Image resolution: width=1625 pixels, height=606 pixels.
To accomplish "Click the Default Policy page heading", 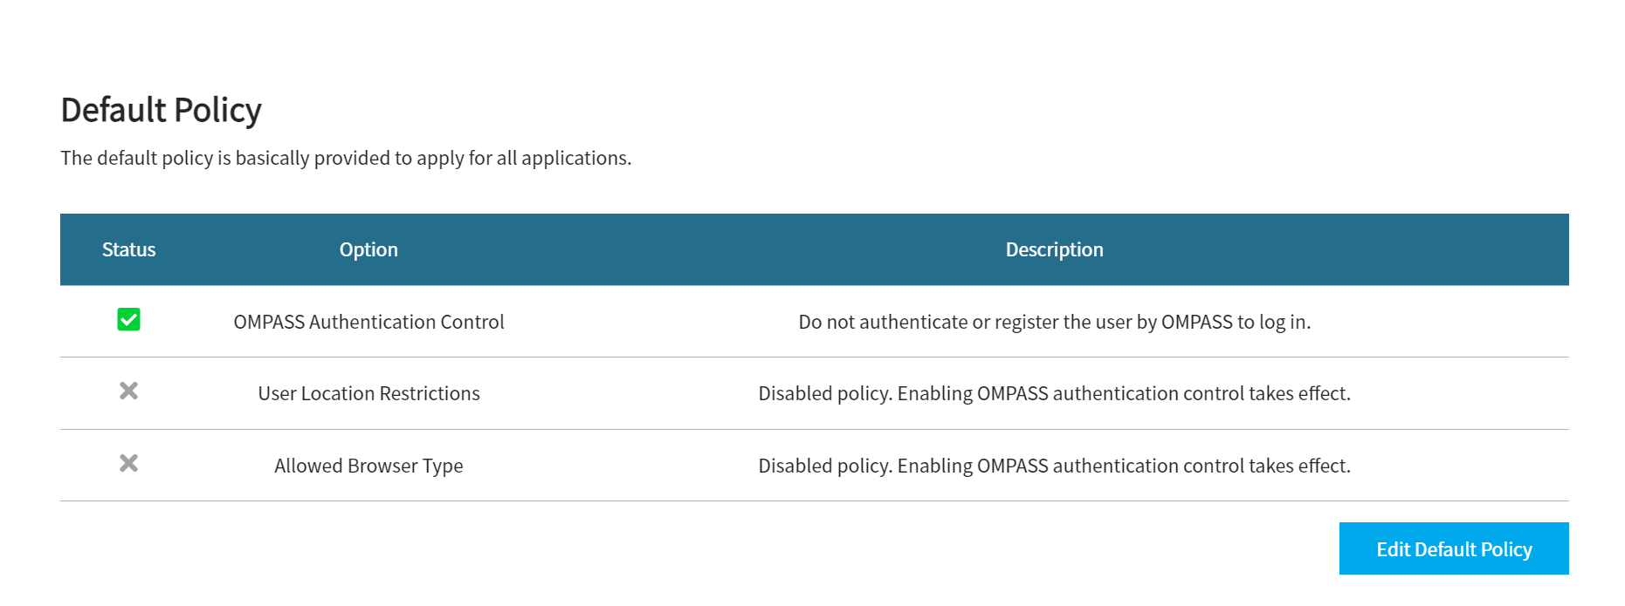I will [162, 110].
